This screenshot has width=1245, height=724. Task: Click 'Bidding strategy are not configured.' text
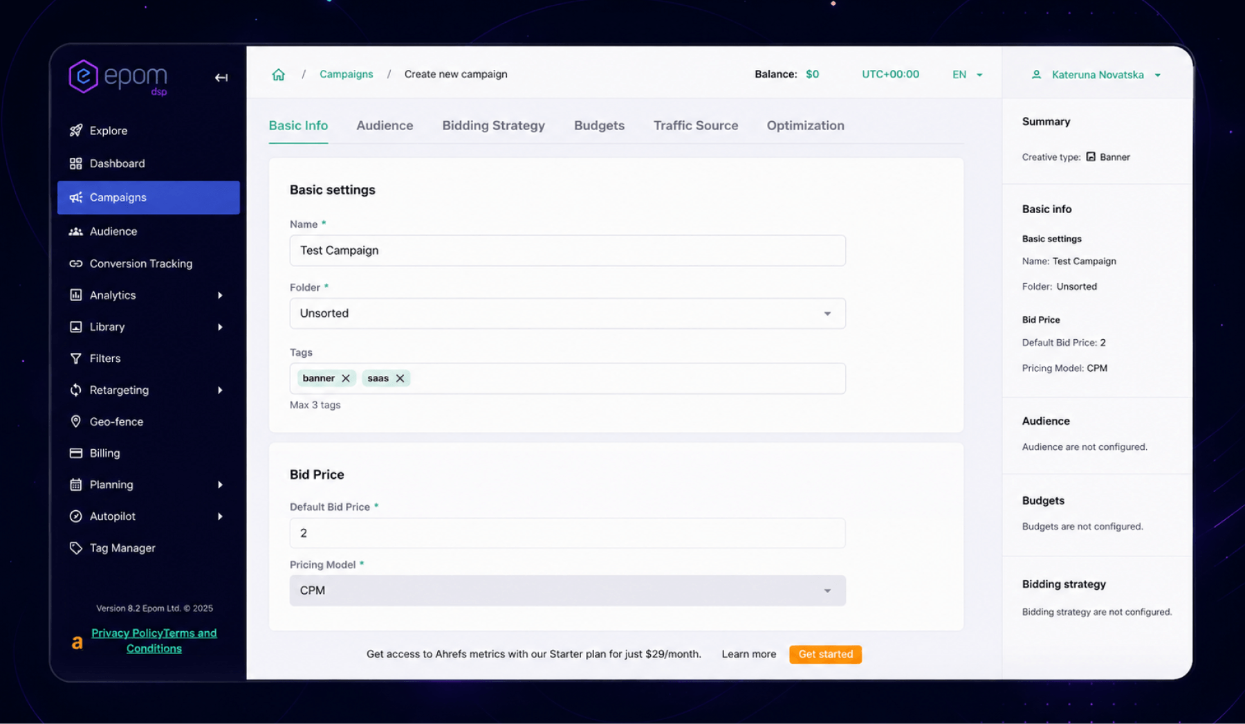click(x=1097, y=613)
